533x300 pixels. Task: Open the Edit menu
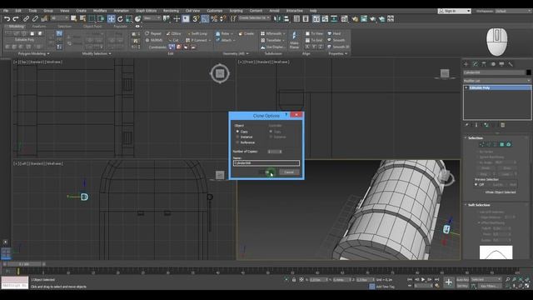click(x=18, y=11)
